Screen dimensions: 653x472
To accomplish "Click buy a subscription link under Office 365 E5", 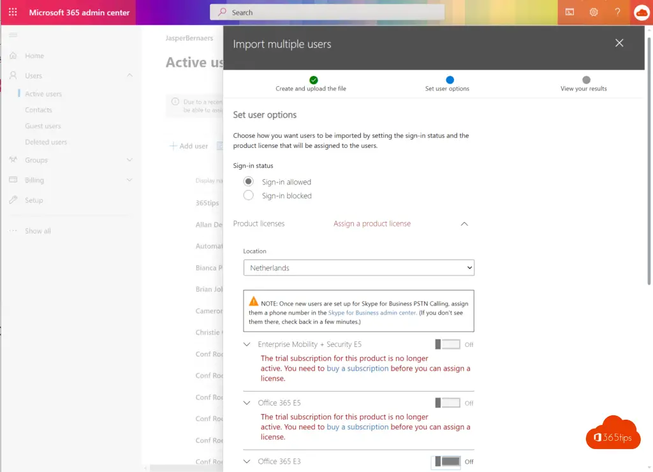I will [357, 427].
